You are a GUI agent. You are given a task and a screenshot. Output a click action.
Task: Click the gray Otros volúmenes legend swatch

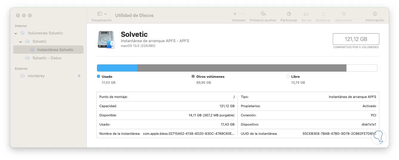(x=193, y=76)
